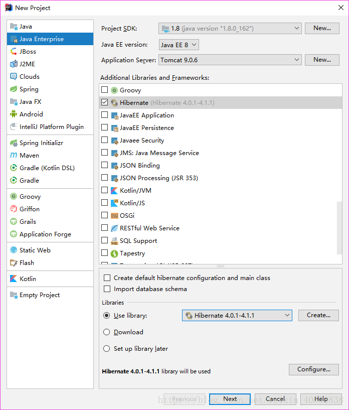This screenshot has height=410, width=349.
Task: Click the frameworks list vertical scrollbar
Action: coord(339,228)
